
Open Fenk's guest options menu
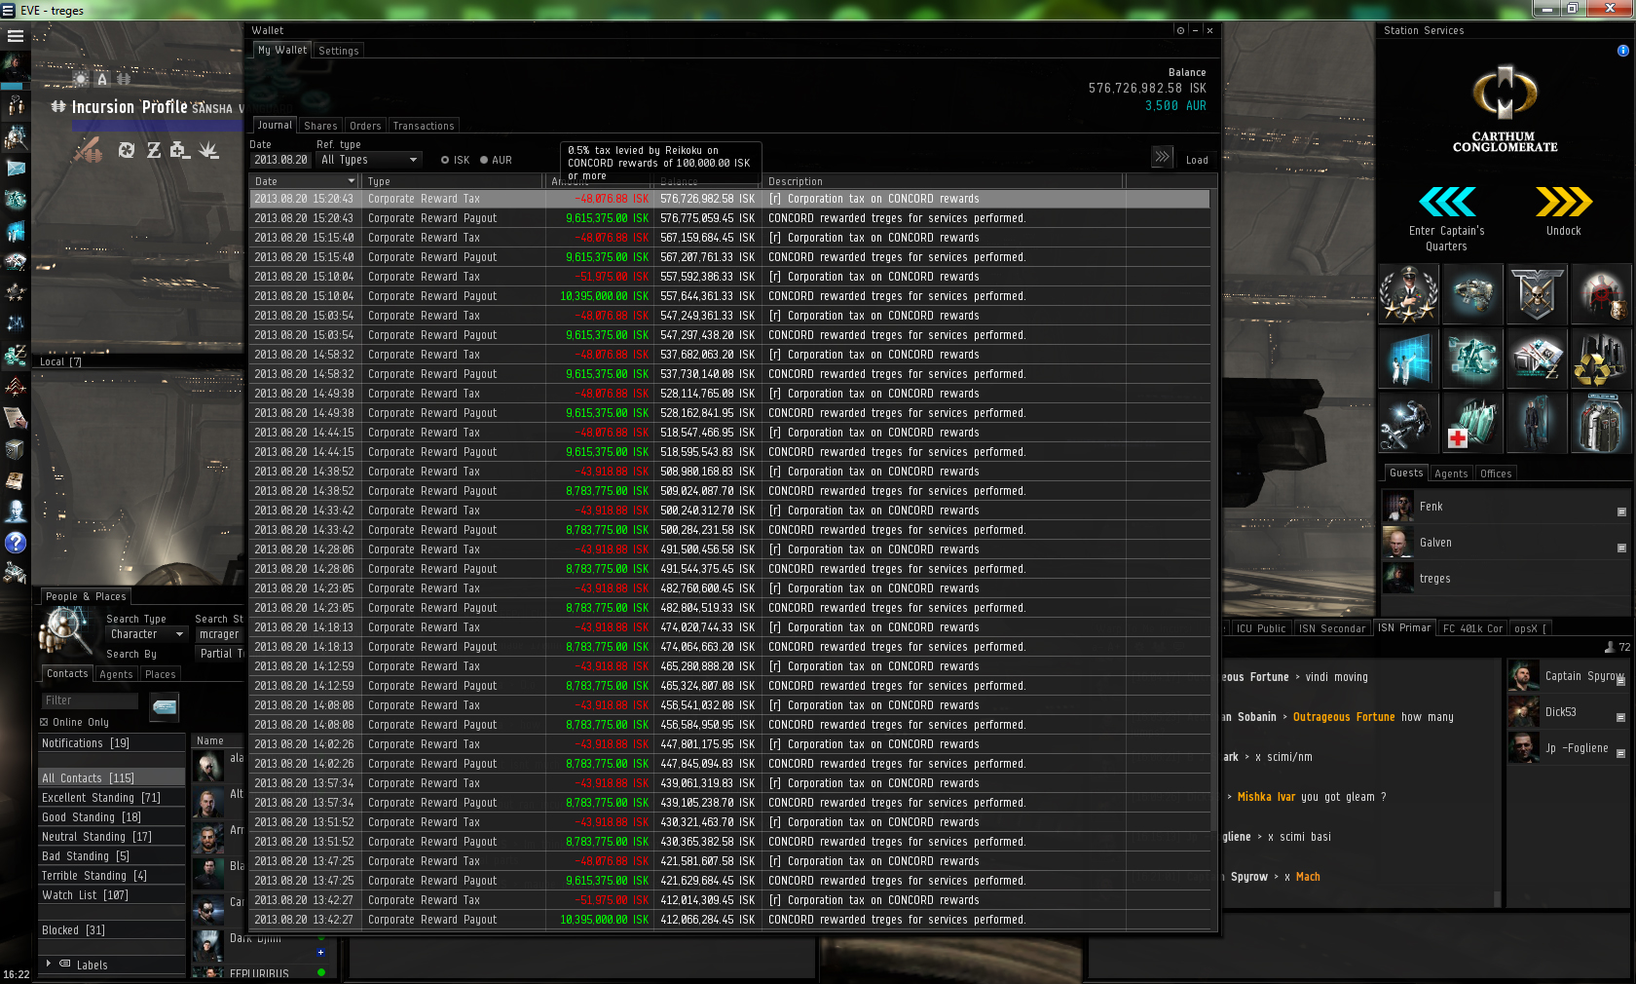click(1621, 511)
